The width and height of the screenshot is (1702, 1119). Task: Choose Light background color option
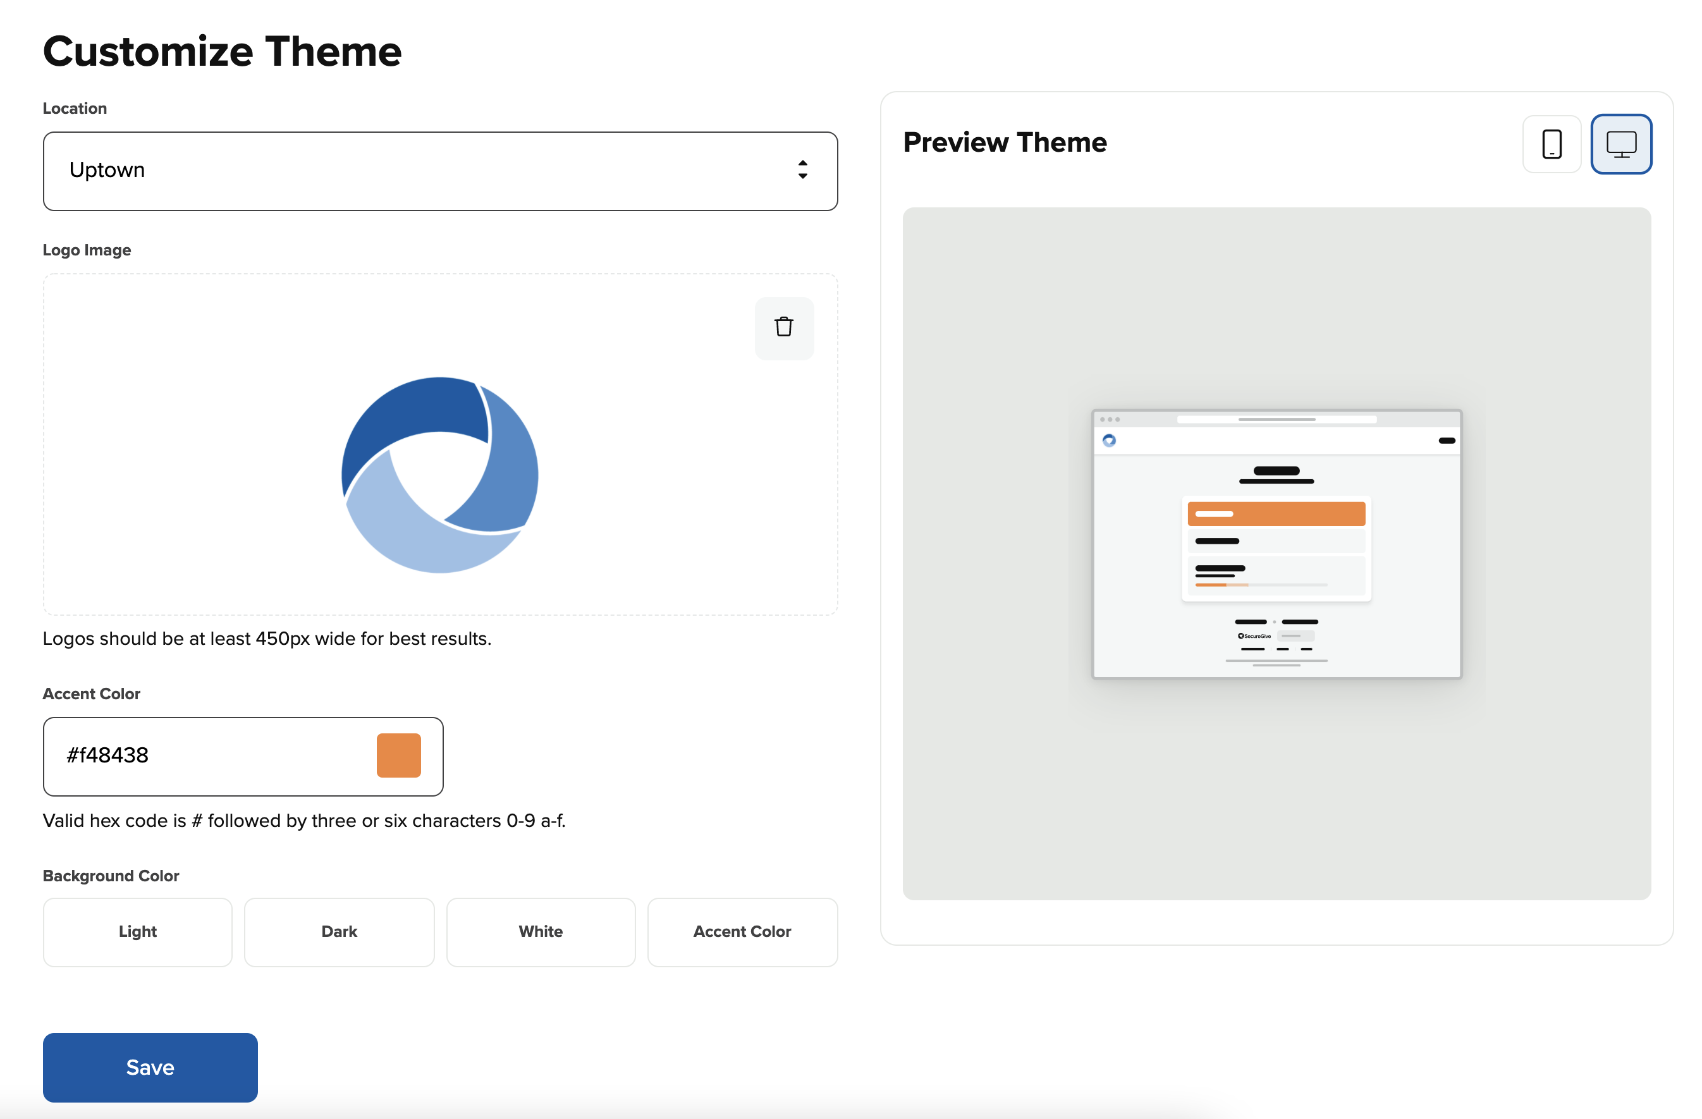coord(137,932)
